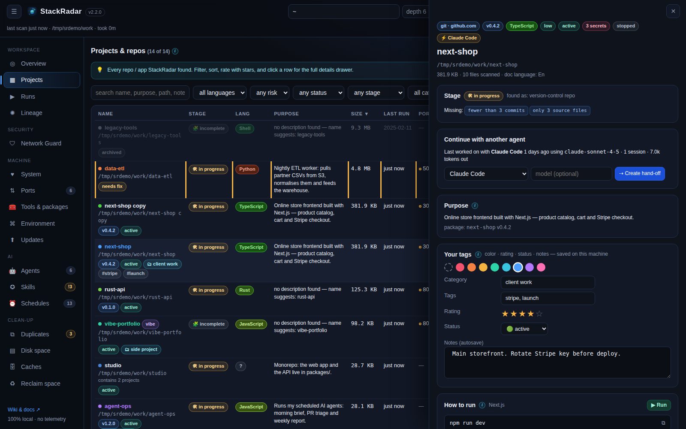The height and width of the screenshot is (429, 686).
Task: Copy the npm run dev command
Action: click(x=663, y=423)
